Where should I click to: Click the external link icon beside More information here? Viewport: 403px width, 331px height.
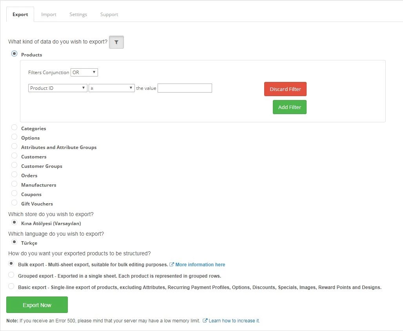(172, 264)
